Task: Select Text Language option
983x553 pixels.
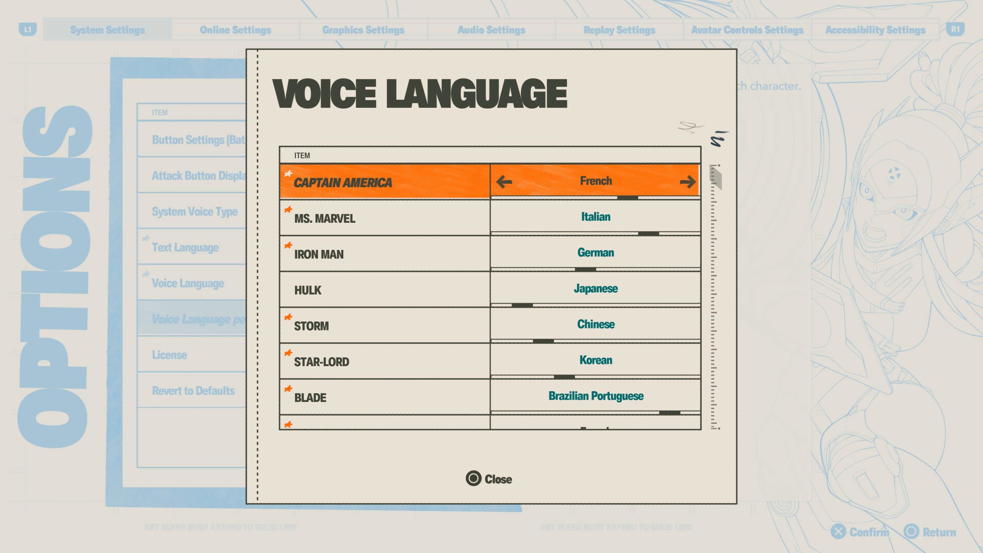Action: click(x=192, y=247)
